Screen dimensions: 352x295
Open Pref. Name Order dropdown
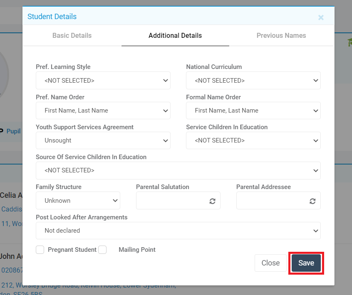coord(103,111)
